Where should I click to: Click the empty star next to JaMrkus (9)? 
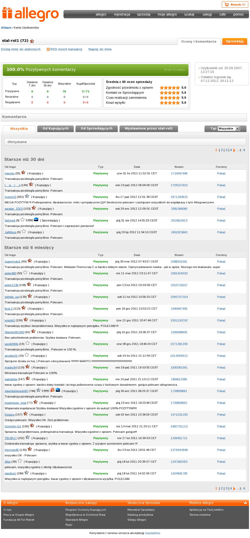24,231
